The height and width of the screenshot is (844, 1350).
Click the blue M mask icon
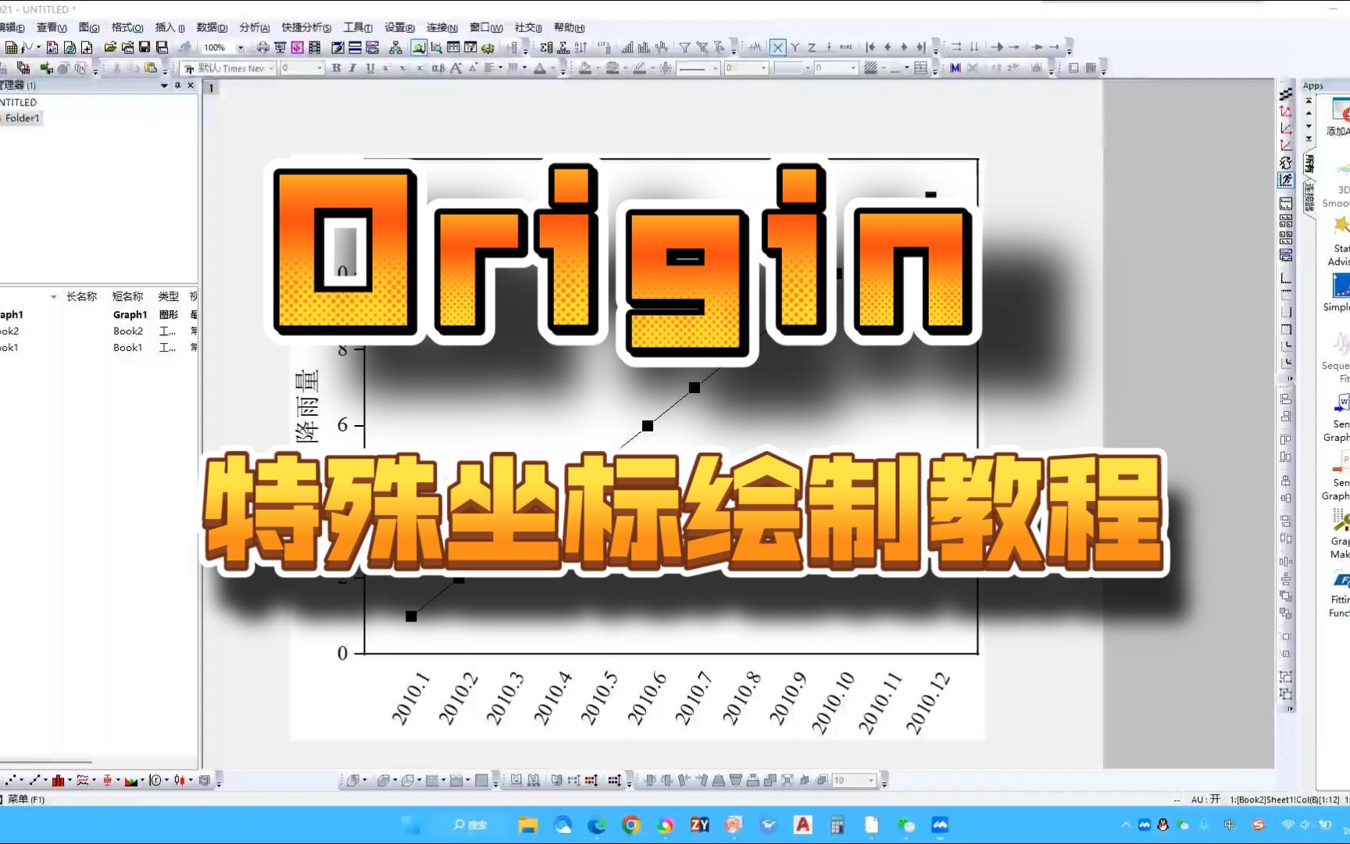955,68
